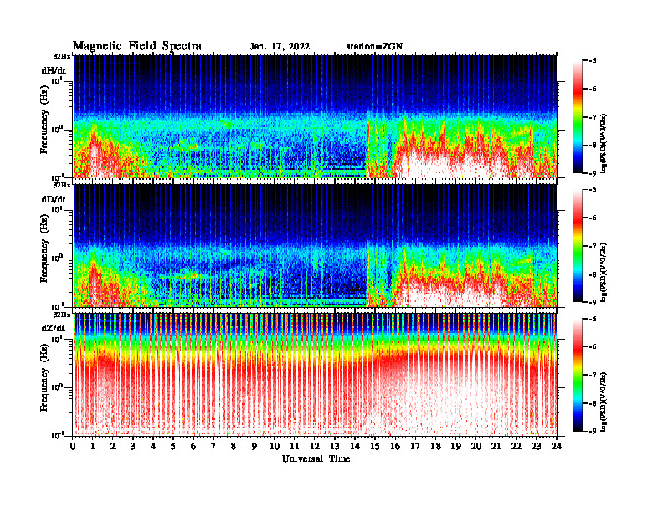Image resolution: width=663 pixels, height=512 pixels.
Task: Click hour tick label "2" on time axis
Action: click(113, 447)
